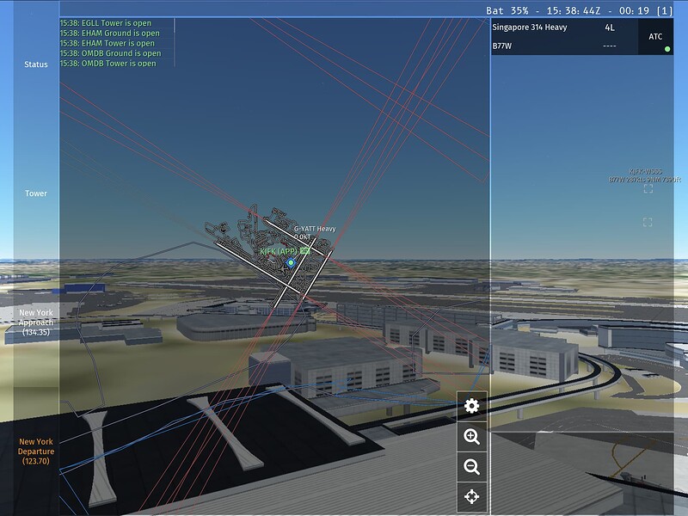Image resolution: width=688 pixels, height=516 pixels.
Task: Select New York Approach (134.35)
Action: point(36,322)
